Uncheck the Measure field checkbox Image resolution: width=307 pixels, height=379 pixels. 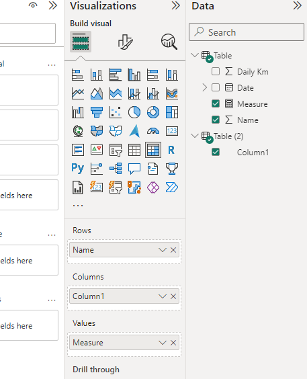[x=216, y=103]
